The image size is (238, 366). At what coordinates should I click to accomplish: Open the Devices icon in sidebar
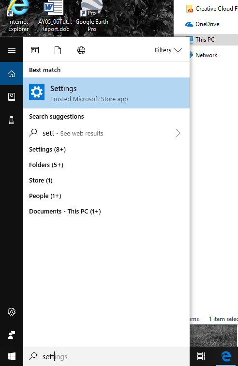click(x=12, y=120)
